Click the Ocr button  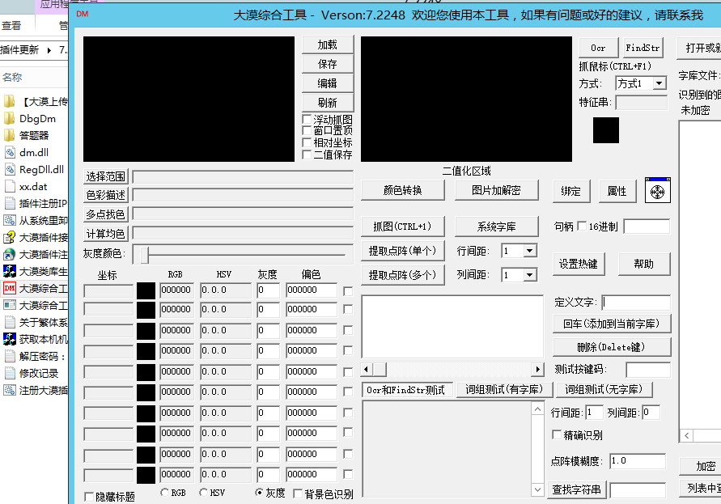point(598,48)
